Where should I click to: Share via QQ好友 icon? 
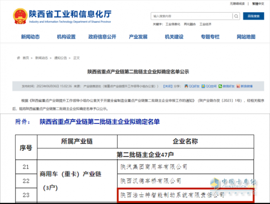tap(186, 86)
